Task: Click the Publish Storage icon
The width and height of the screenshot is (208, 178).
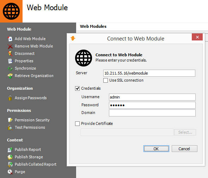Action: [10, 157]
